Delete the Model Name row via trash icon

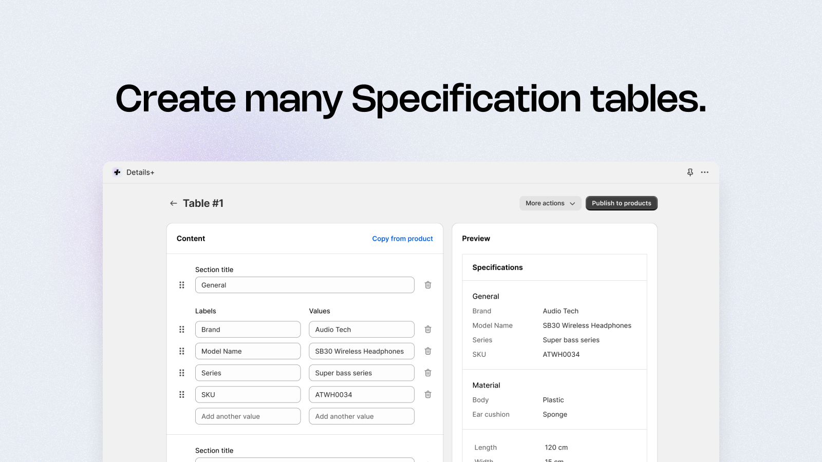point(427,351)
